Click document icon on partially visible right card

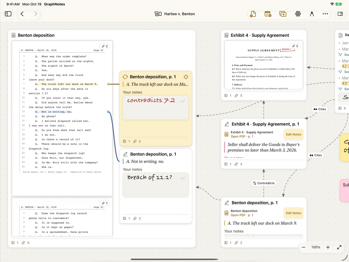[341, 35]
